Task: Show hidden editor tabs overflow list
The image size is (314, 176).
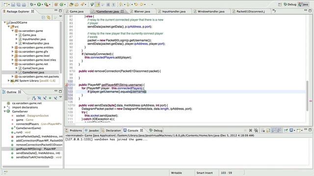Action: (x=274, y=11)
